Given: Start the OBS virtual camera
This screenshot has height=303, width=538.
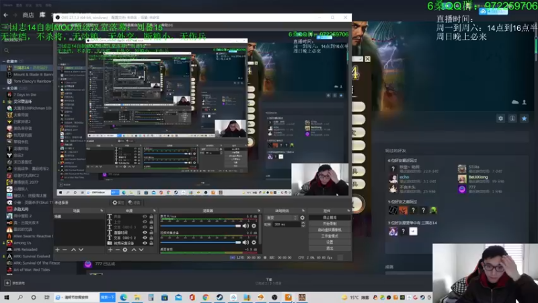Looking at the screenshot, I should tap(330, 230).
